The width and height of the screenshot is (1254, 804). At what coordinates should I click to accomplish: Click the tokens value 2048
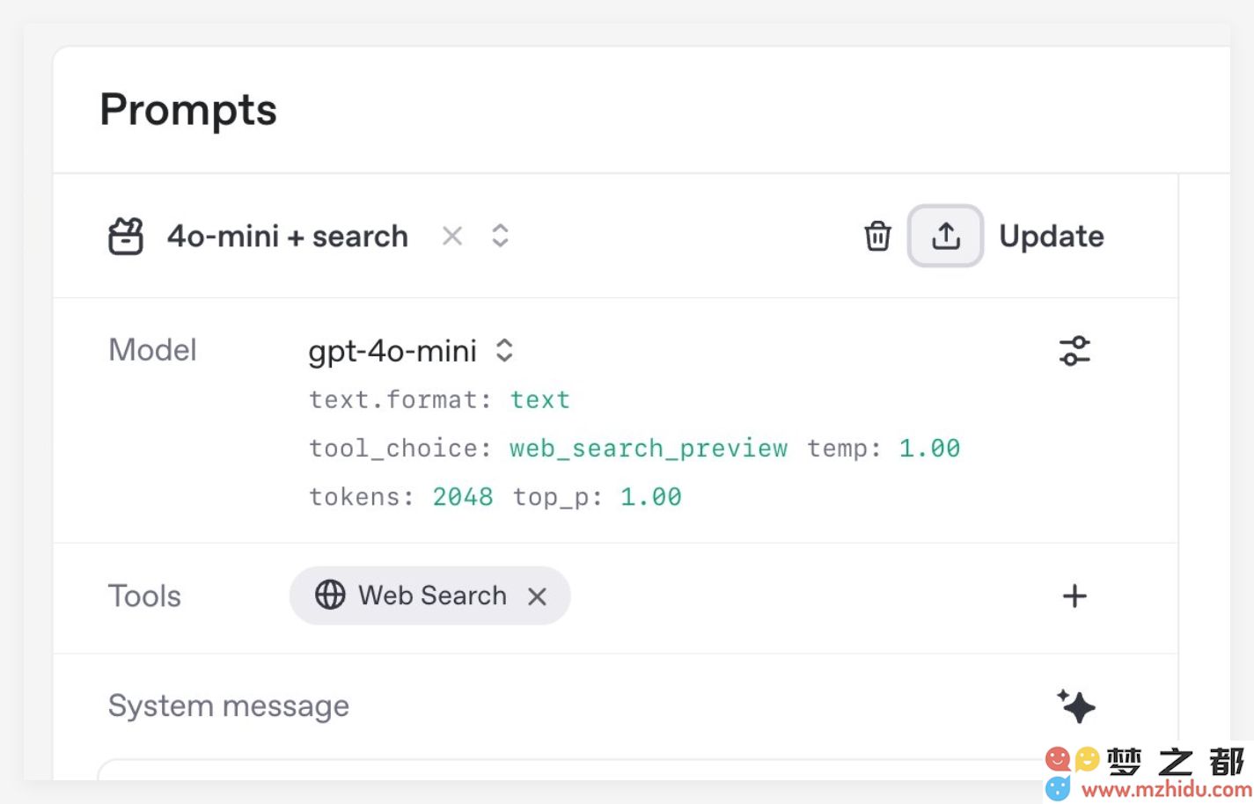[463, 497]
